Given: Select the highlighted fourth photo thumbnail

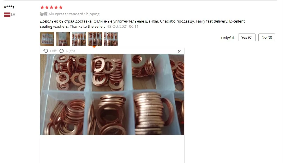Looking at the screenshot, I should click(x=95, y=39).
